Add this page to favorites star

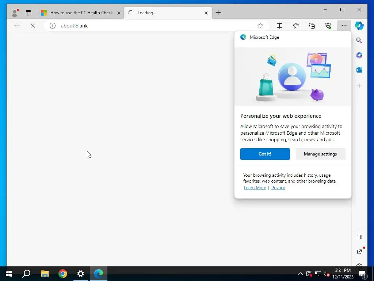tap(260, 26)
